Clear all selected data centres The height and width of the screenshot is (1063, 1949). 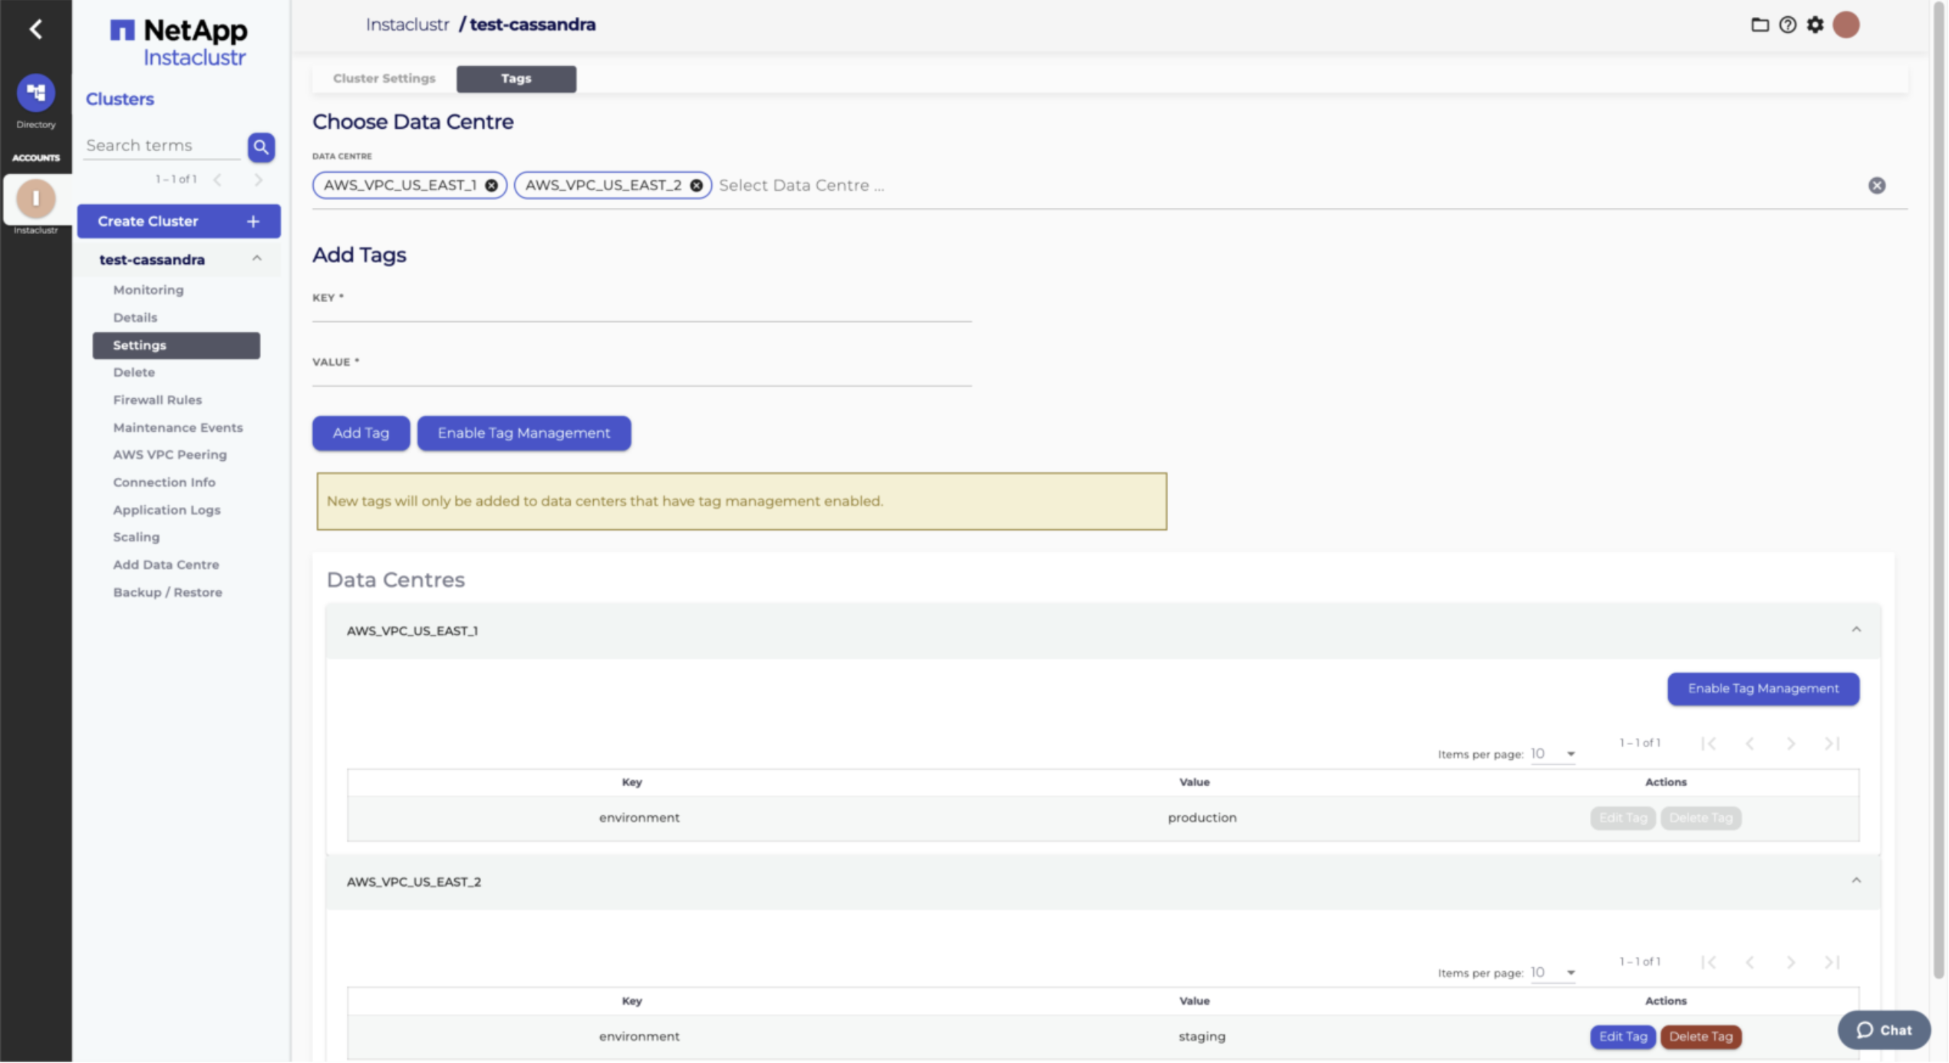[x=1876, y=186]
